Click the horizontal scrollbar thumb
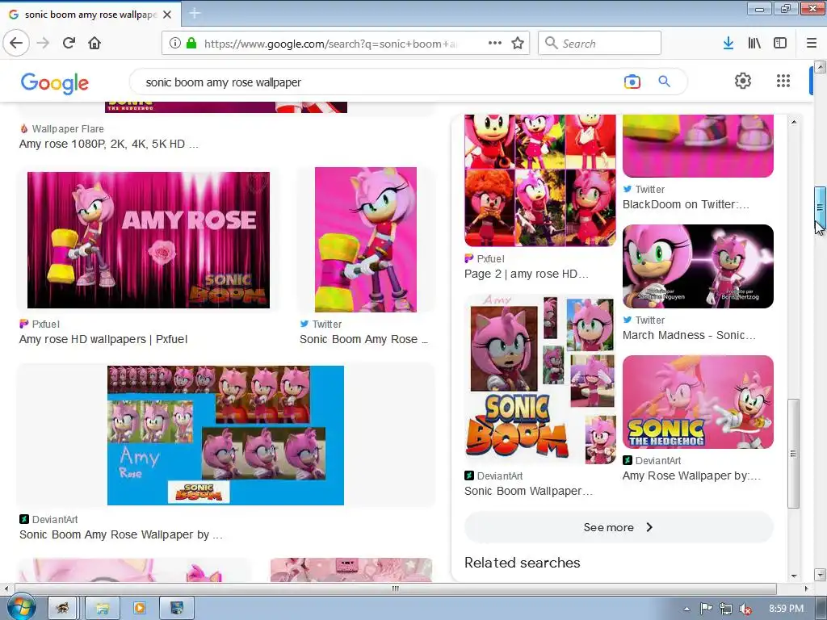The height and width of the screenshot is (620, 827). (x=396, y=589)
